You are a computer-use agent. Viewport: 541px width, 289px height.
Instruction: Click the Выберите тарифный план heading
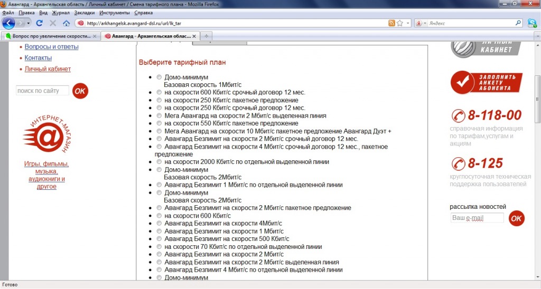click(x=182, y=62)
